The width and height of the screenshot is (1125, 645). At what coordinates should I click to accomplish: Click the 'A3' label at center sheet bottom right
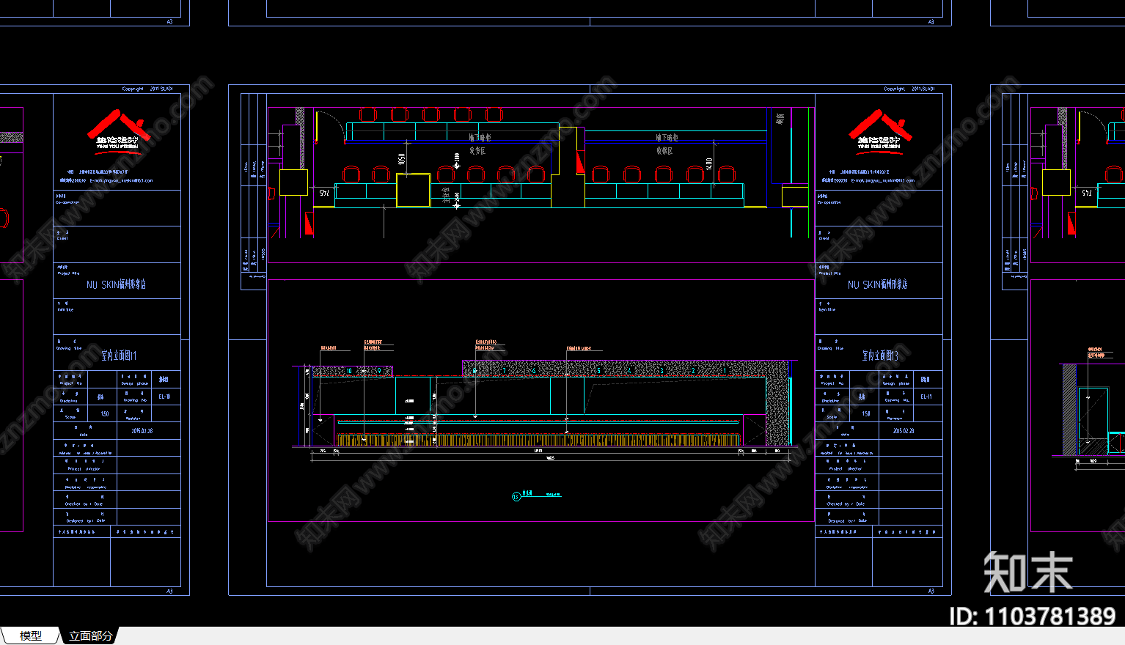pyautogui.click(x=931, y=591)
